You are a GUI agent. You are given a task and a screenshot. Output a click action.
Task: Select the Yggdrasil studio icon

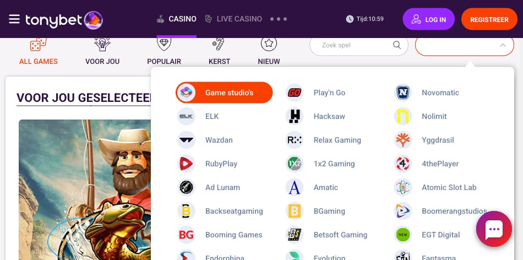click(402, 140)
